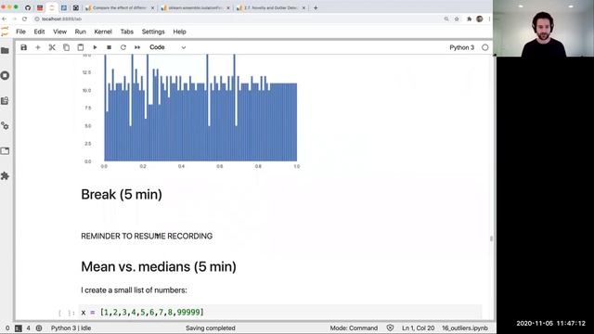Close the Novelty and Outlier Detection browser tab
594x334 pixels.
pos(303,7)
